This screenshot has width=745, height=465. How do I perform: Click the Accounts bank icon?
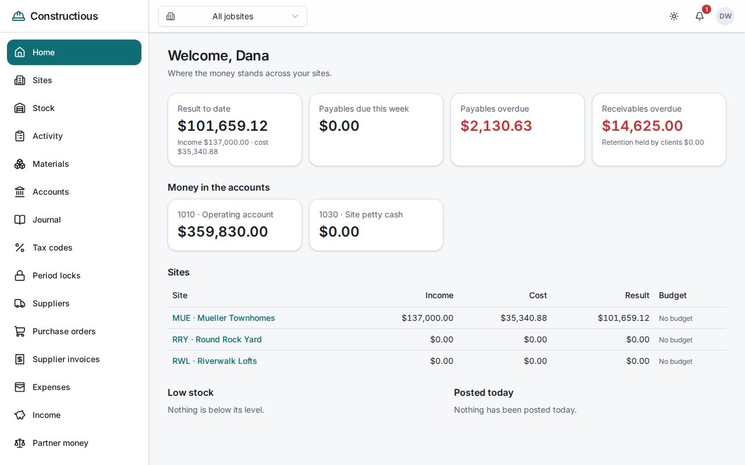(x=20, y=192)
